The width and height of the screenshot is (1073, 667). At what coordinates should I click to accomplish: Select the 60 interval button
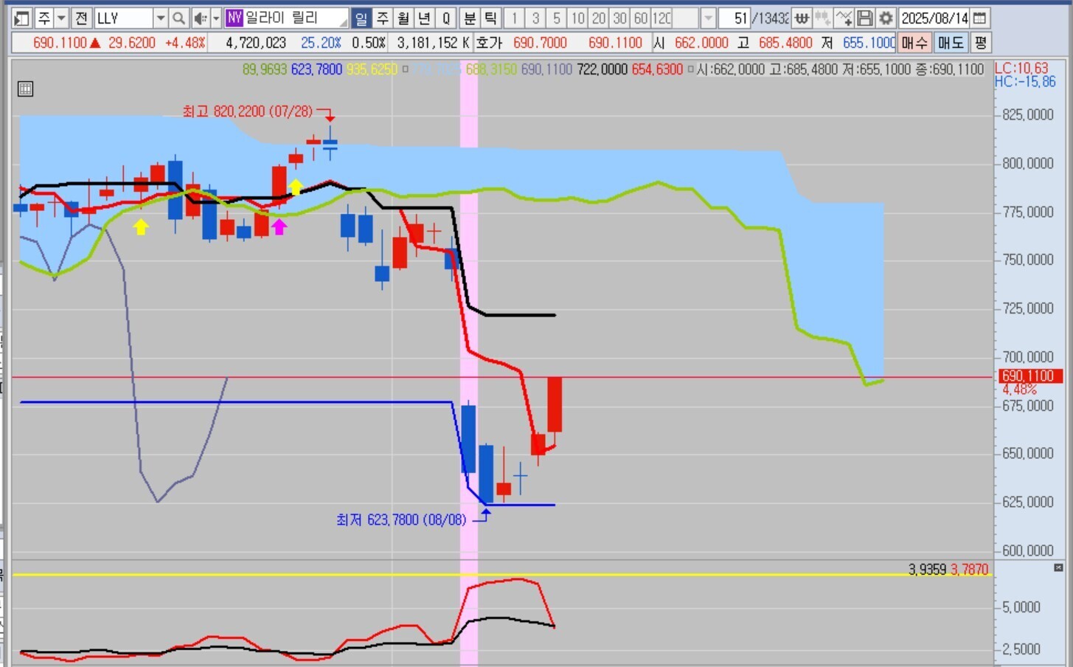click(641, 18)
